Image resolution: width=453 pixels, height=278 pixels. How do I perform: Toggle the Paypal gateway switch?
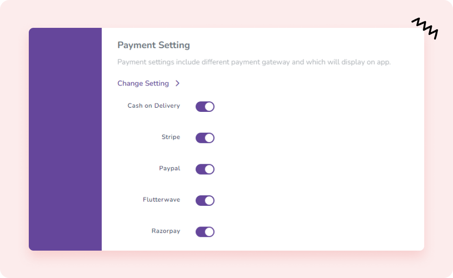(205, 169)
